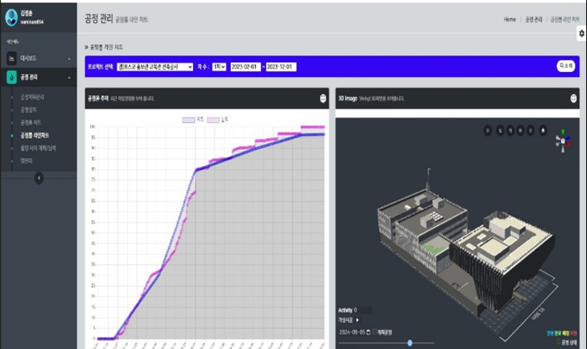The image size is (587, 349).
Task: Collapse the sidebar with the arrow button
Action: click(x=39, y=178)
